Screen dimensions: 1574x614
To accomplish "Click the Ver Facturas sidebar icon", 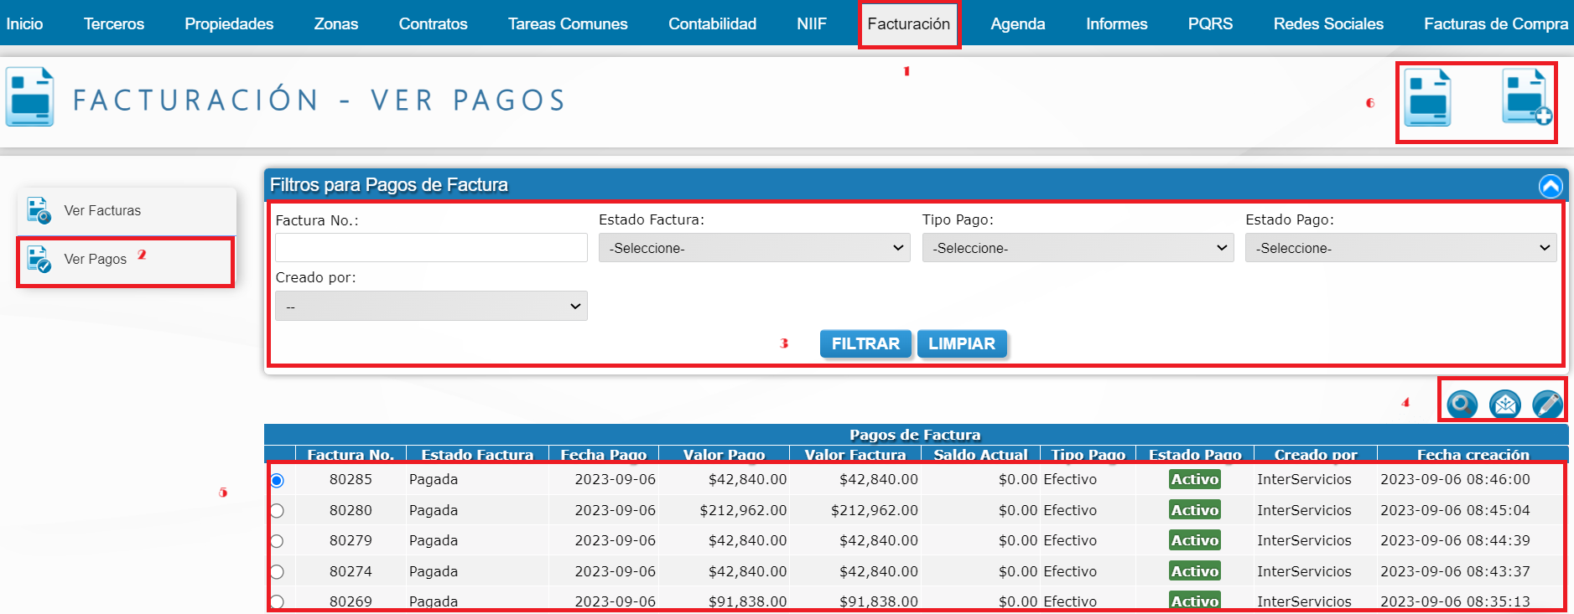I will [x=39, y=210].
